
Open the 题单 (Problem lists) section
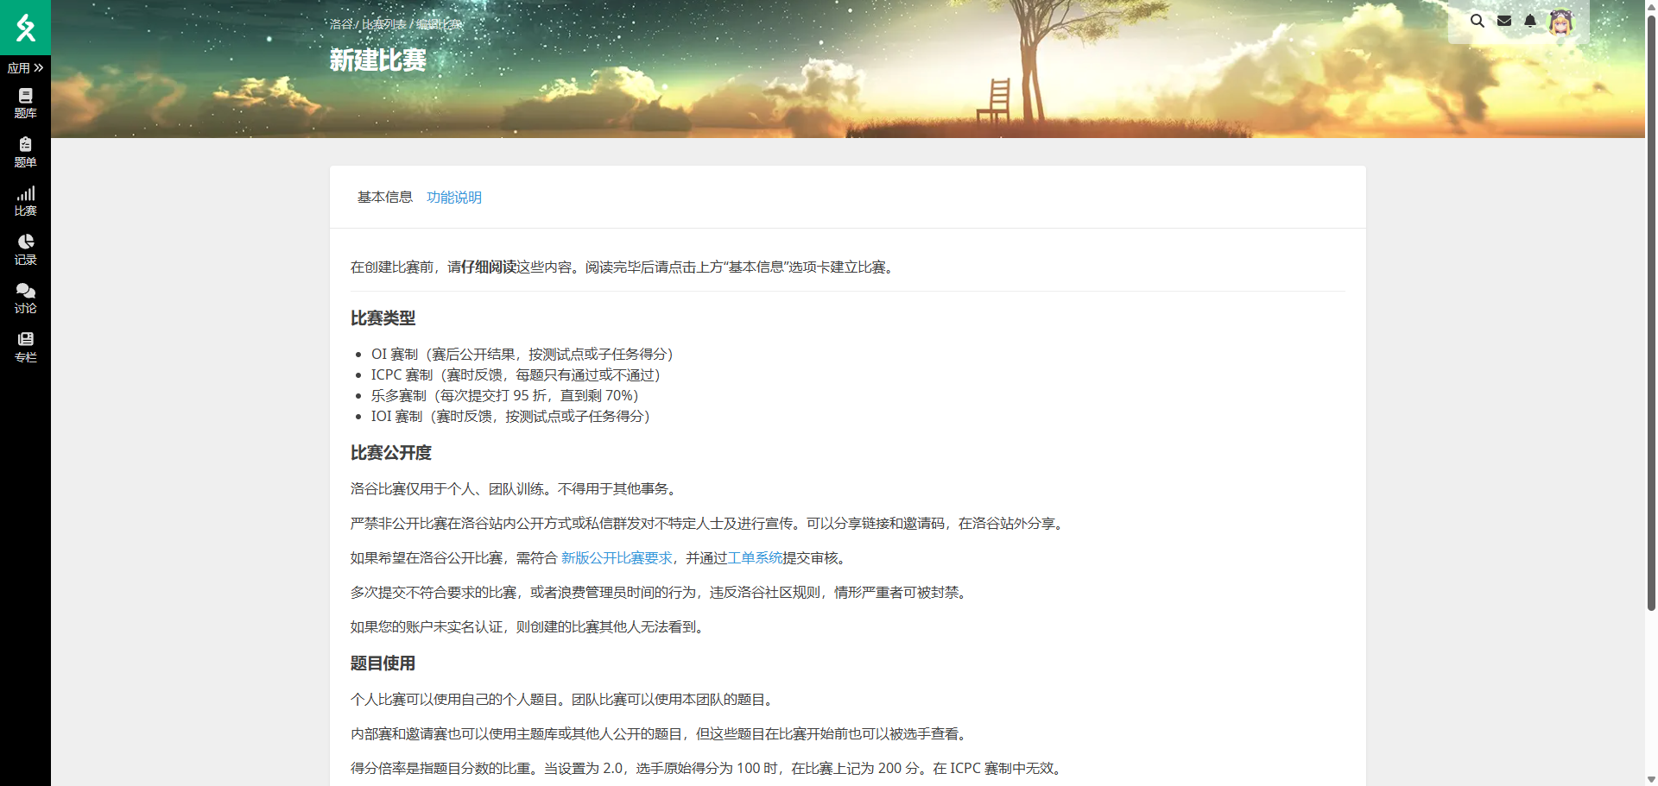[25, 152]
